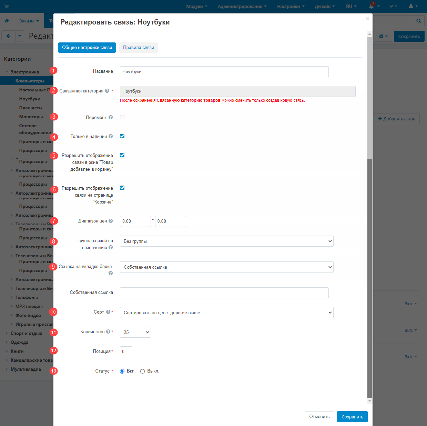Click the search magnifier icon
The image size is (427, 426).
(418, 21)
